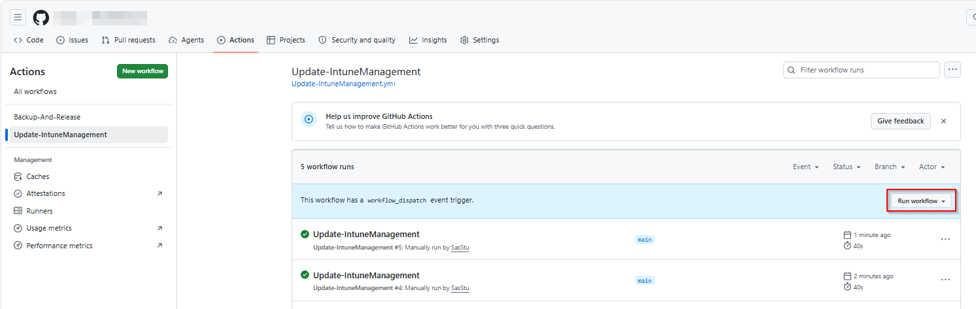Open the Branch filter dropdown

890,167
